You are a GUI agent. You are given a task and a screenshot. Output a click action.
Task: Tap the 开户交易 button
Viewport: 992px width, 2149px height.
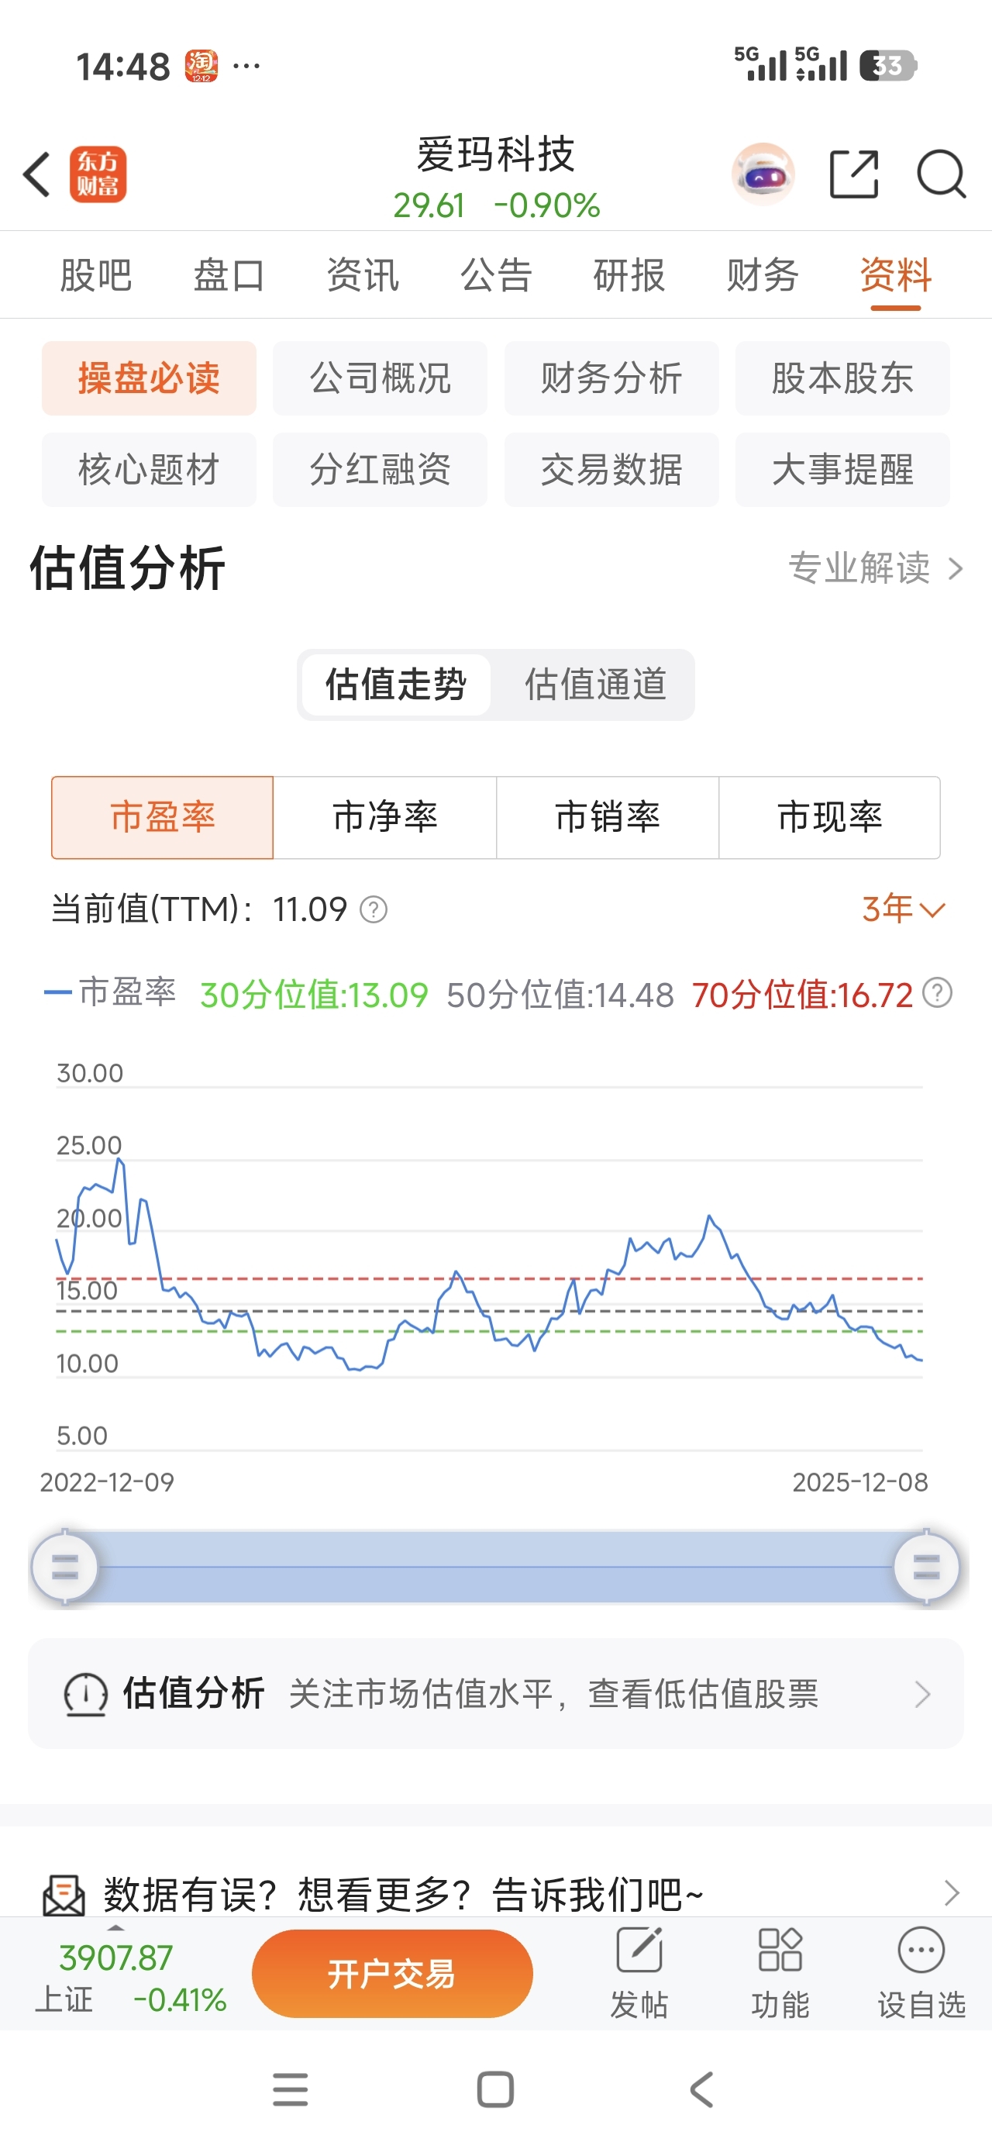pyautogui.click(x=392, y=1974)
